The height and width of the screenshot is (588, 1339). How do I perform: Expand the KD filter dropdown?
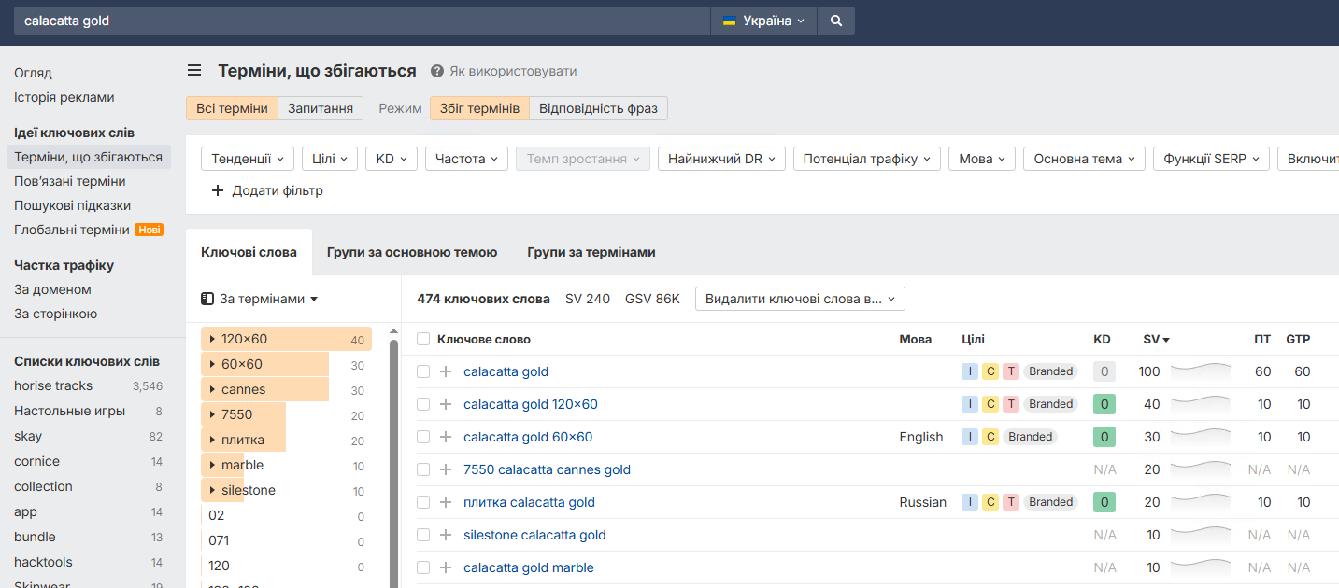click(x=392, y=159)
